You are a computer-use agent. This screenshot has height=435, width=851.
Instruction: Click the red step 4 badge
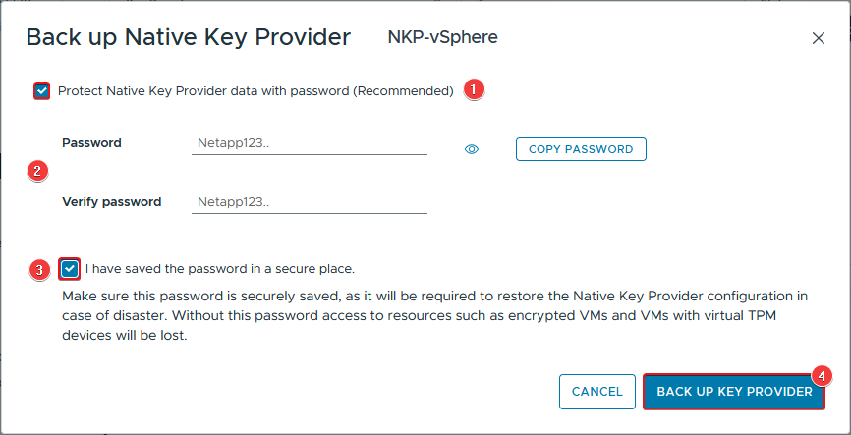click(823, 376)
